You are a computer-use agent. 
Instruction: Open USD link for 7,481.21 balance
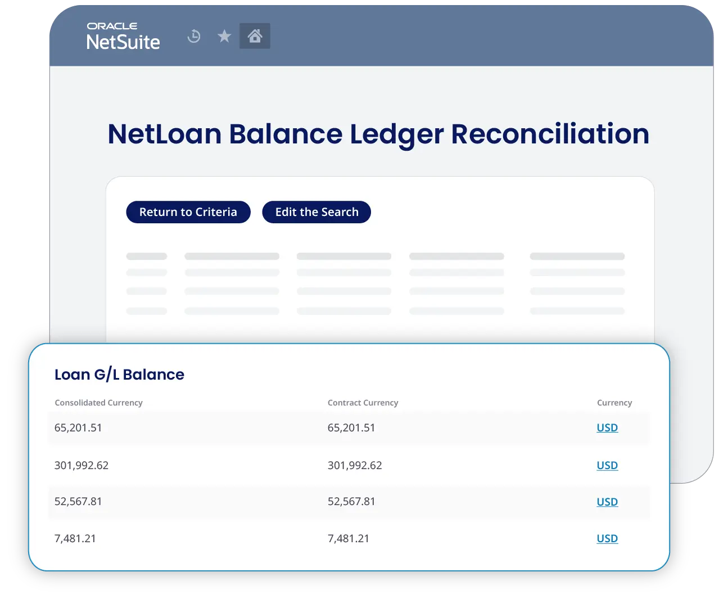pos(607,538)
